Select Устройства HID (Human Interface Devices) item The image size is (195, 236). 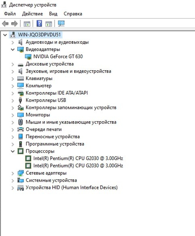click(71, 187)
